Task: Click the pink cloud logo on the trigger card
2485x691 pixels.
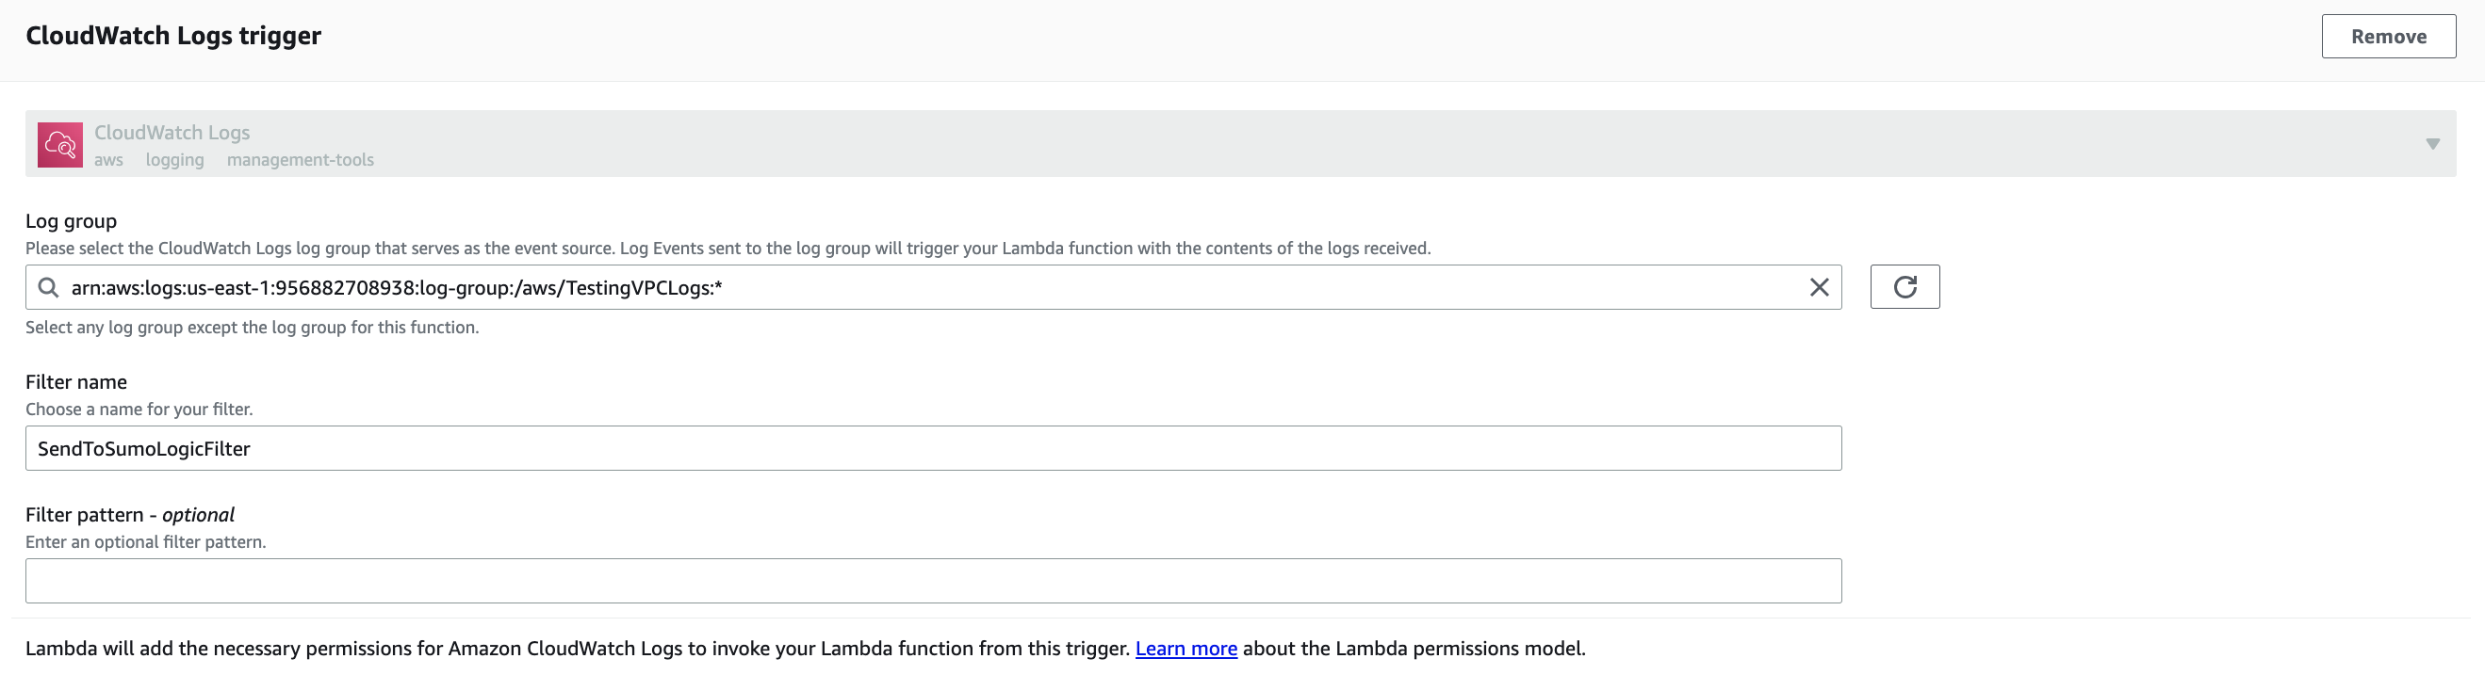Action: click(x=59, y=145)
